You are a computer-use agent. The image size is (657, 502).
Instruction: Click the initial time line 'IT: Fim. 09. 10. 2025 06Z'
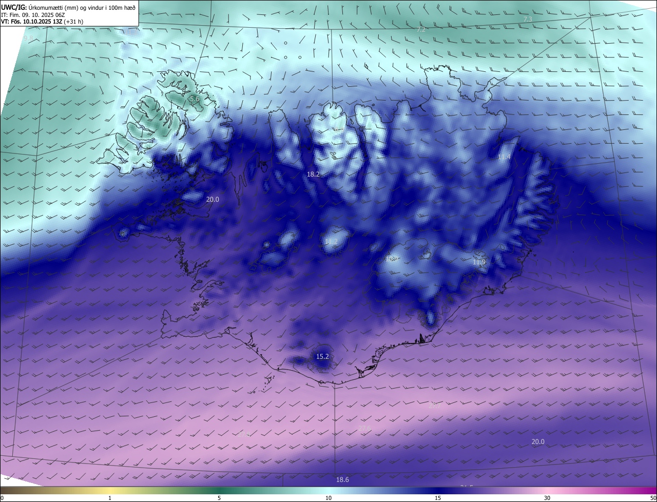pos(33,15)
